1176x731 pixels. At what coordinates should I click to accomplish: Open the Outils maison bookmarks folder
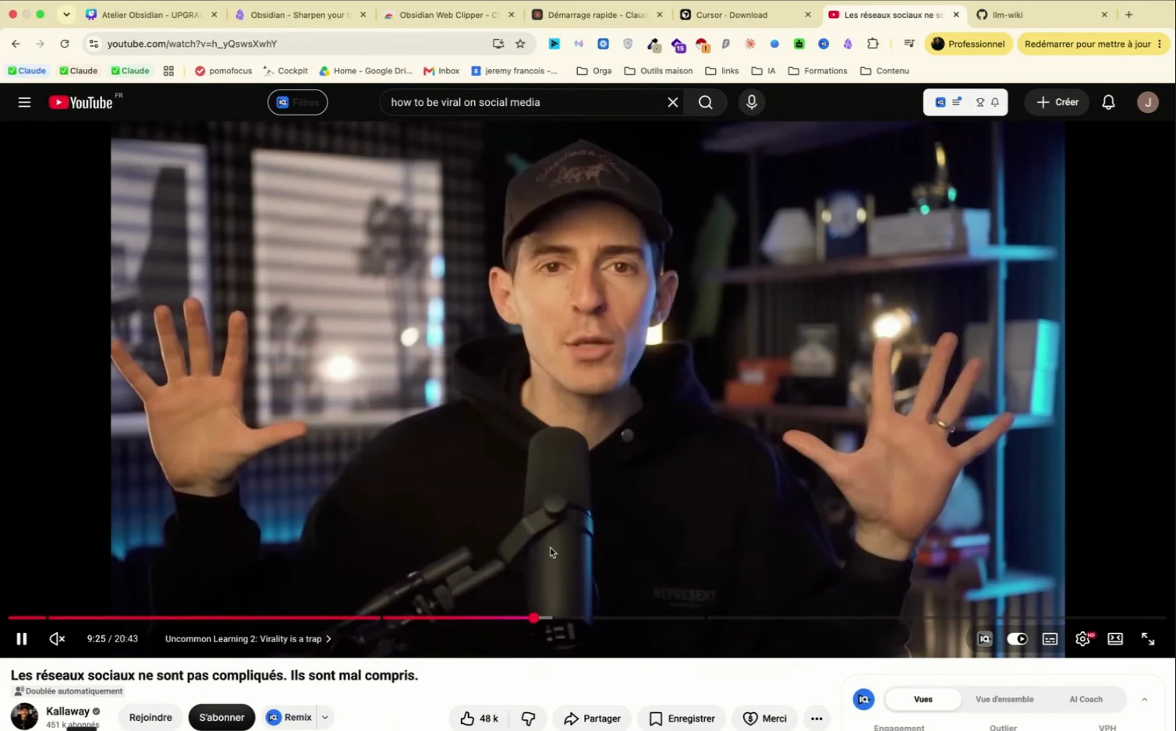pyautogui.click(x=659, y=71)
